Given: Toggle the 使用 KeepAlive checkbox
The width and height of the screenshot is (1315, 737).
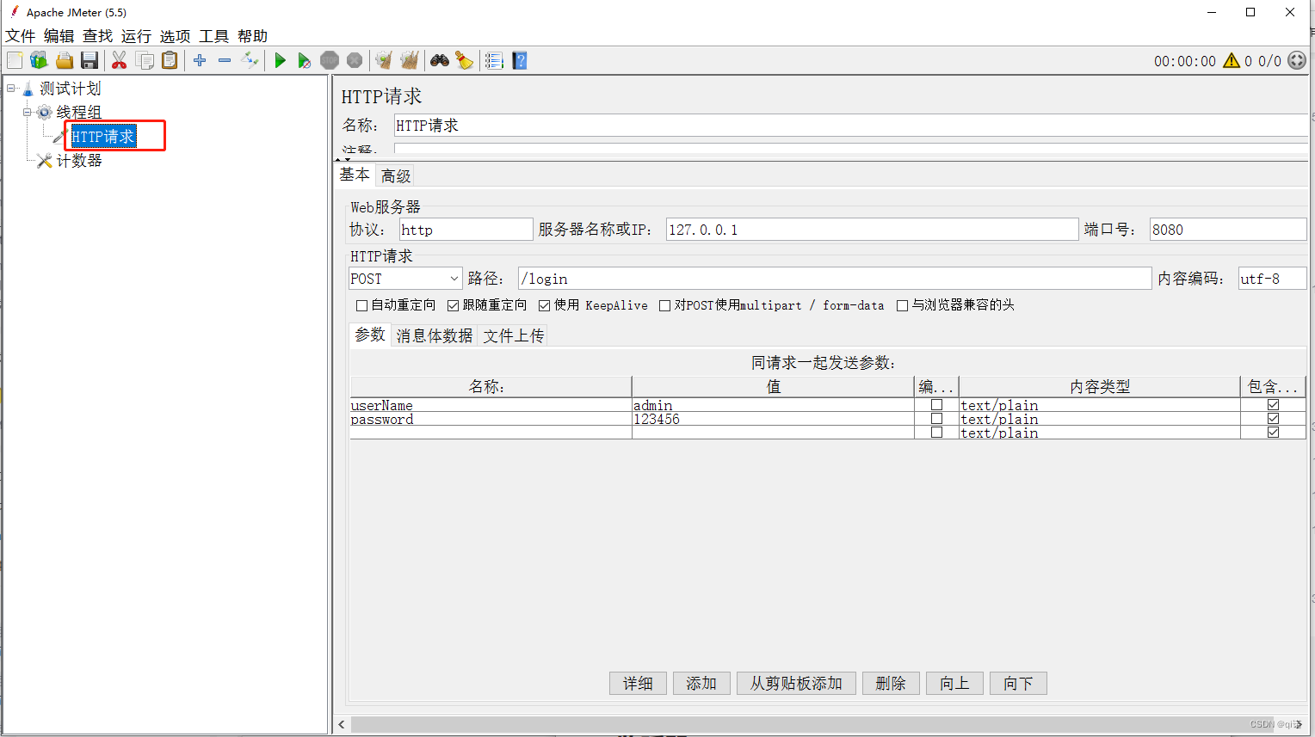Looking at the screenshot, I should point(545,305).
